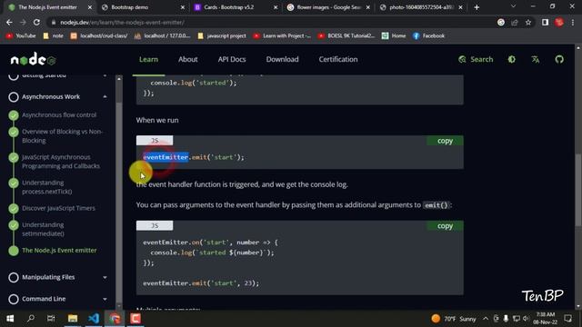582x327 pixels.
Task: Open the GitHub icon link
Action: pos(559,59)
